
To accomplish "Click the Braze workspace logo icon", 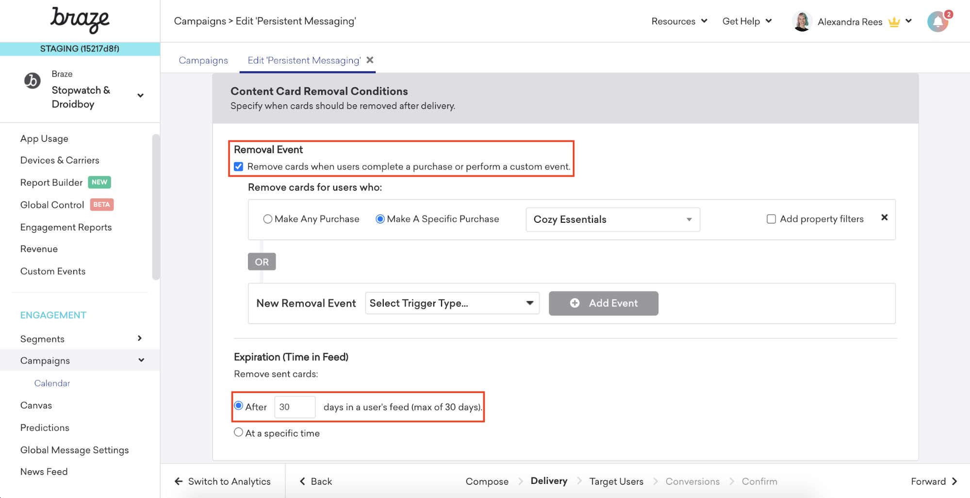I will point(33,81).
